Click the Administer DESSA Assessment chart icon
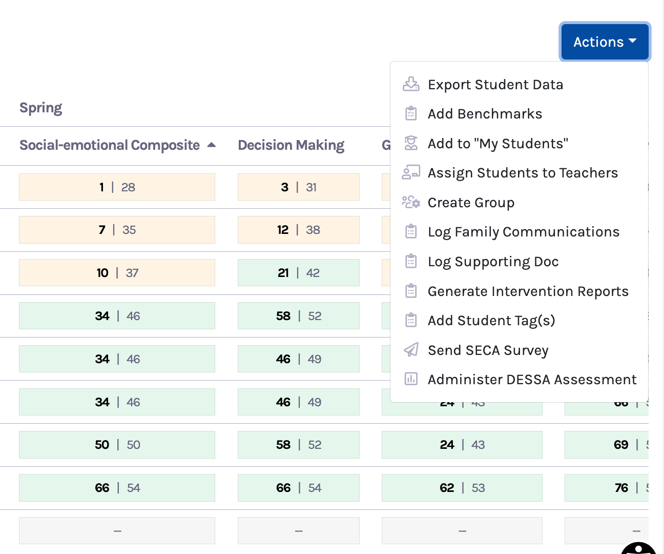Viewport: 664px width, 554px height. coord(411,379)
